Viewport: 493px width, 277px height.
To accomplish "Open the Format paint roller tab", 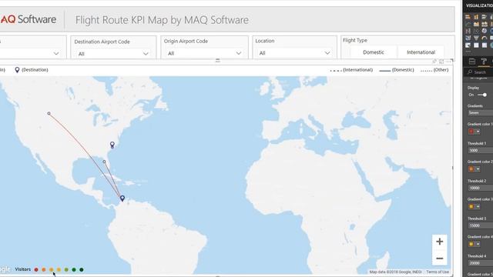I will 484,62.
